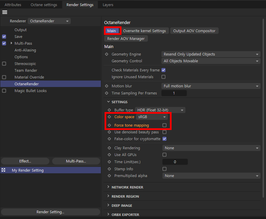Click keyframe diamond next to Geometry Engine
266x219 pixels.
click(x=107, y=54)
